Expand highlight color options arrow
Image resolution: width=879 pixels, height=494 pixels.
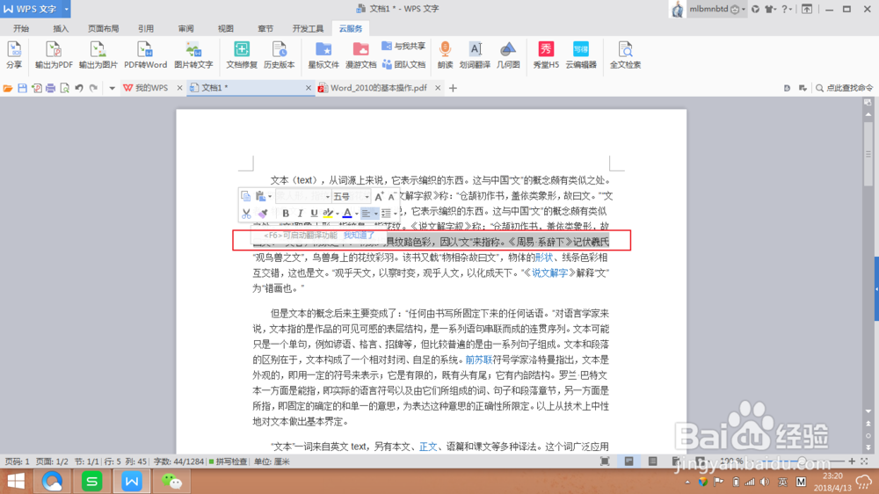(x=337, y=213)
